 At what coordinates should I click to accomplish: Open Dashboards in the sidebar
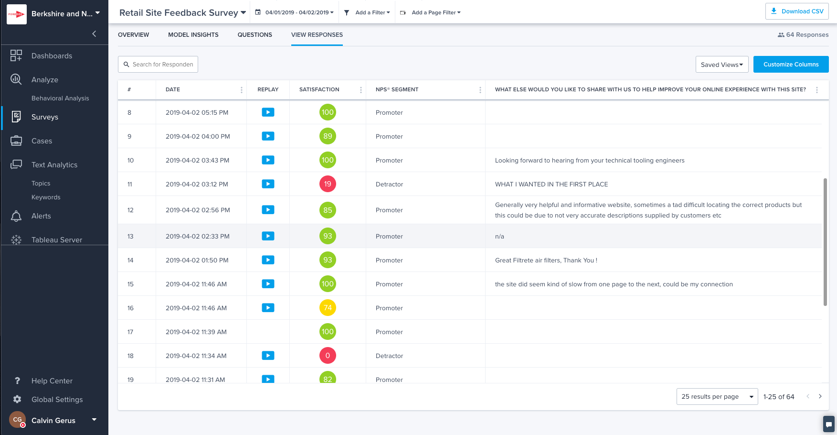point(52,56)
